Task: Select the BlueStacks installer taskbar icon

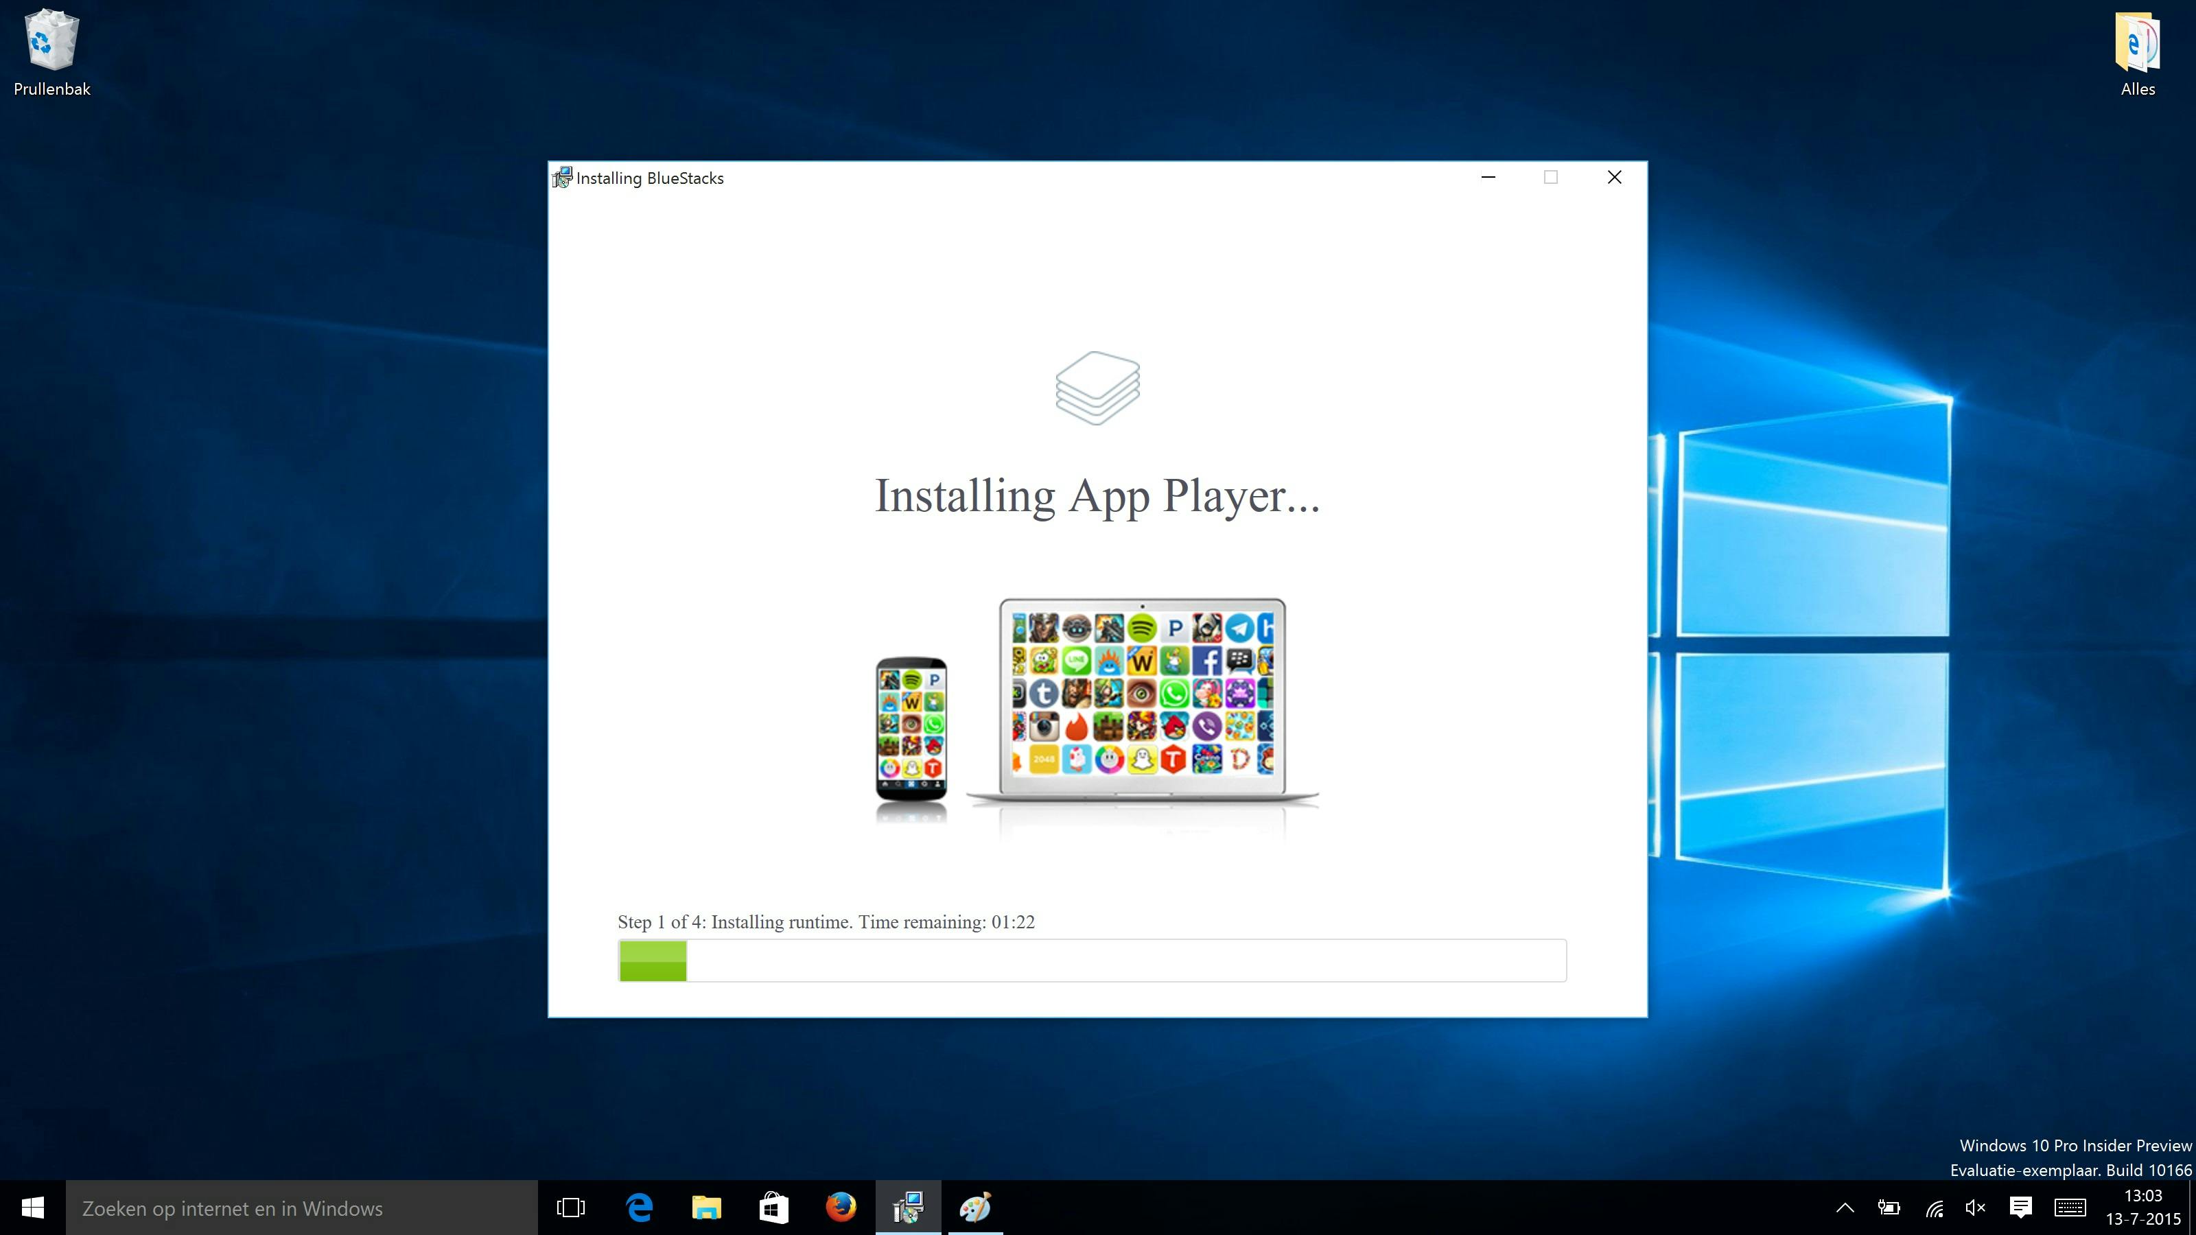Action: click(x=908, y=1208)
